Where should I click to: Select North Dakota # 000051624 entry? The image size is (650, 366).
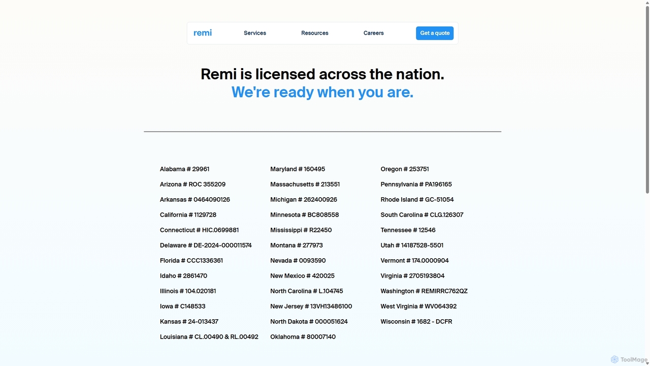tap(309, 322)
